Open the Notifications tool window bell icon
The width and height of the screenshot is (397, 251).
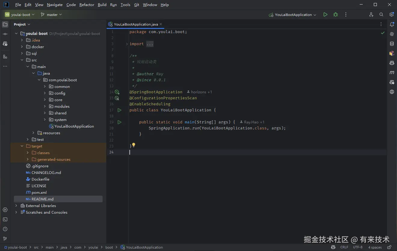[x=392, y=24]
